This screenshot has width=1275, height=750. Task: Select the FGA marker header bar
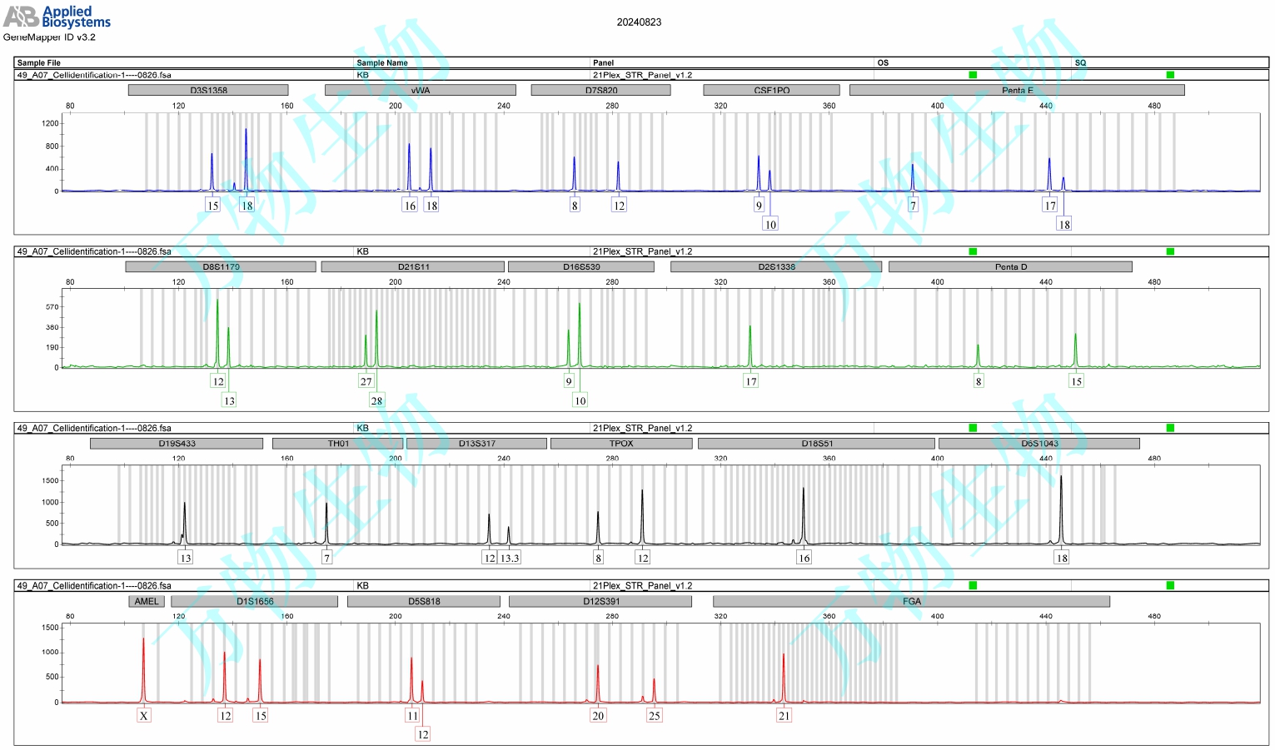pos(911,601)
